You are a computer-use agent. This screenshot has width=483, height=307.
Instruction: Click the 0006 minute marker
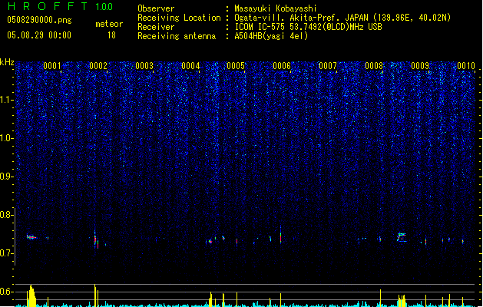click(282, 66)
